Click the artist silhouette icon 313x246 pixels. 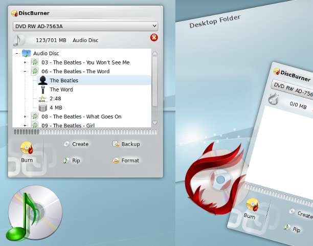(x=42, y=80)
